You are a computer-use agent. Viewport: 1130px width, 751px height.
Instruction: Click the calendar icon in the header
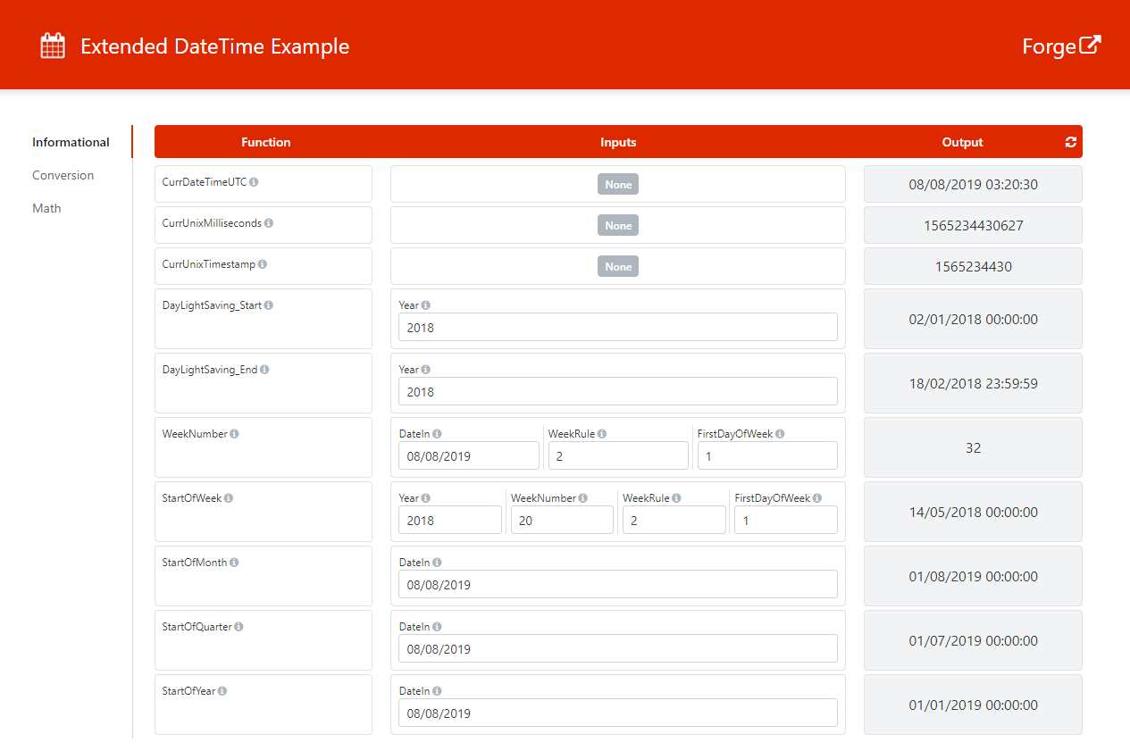[x=53, y=46]
